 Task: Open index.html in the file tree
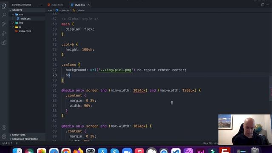tap(25, 31)
